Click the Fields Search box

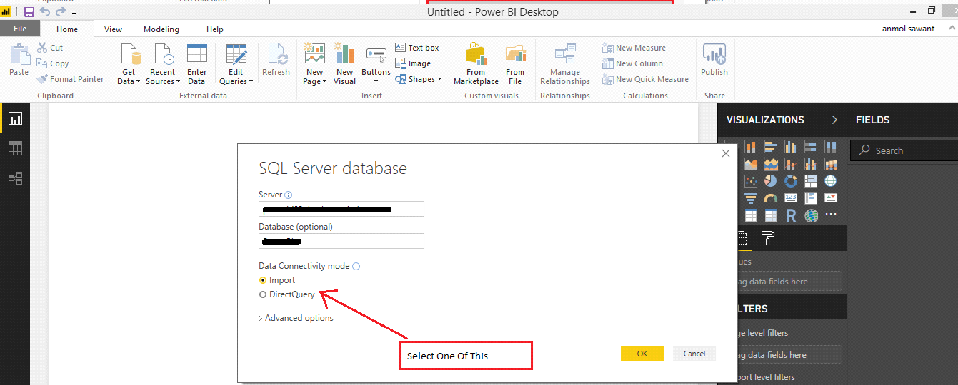coord(904,150)
